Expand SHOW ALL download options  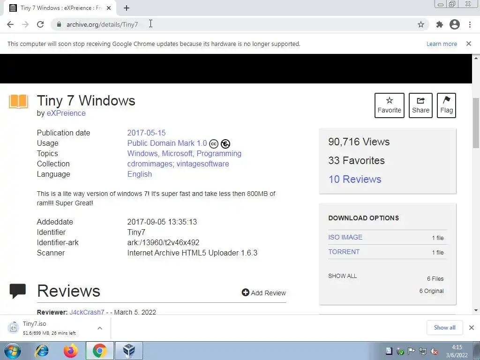(343, 276)
